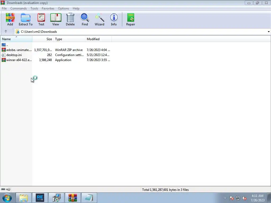Screen dimensions: 271x203
Task: Click the WinRAR taskbar icon
Action: pyautogui.click(x=73, y=198)
